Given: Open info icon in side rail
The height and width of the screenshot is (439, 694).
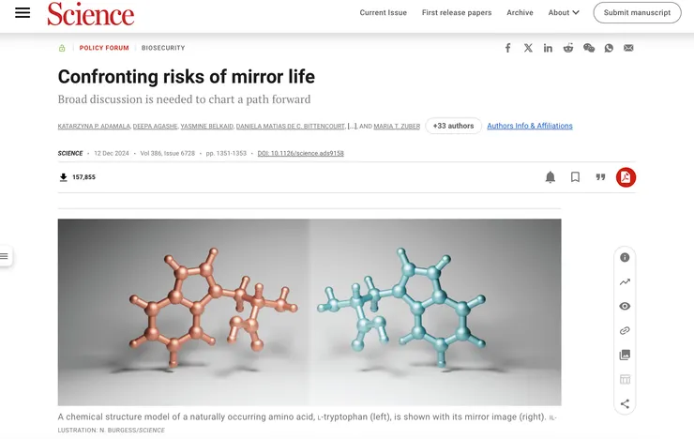Looking at the screenshot, I should 625,258.
